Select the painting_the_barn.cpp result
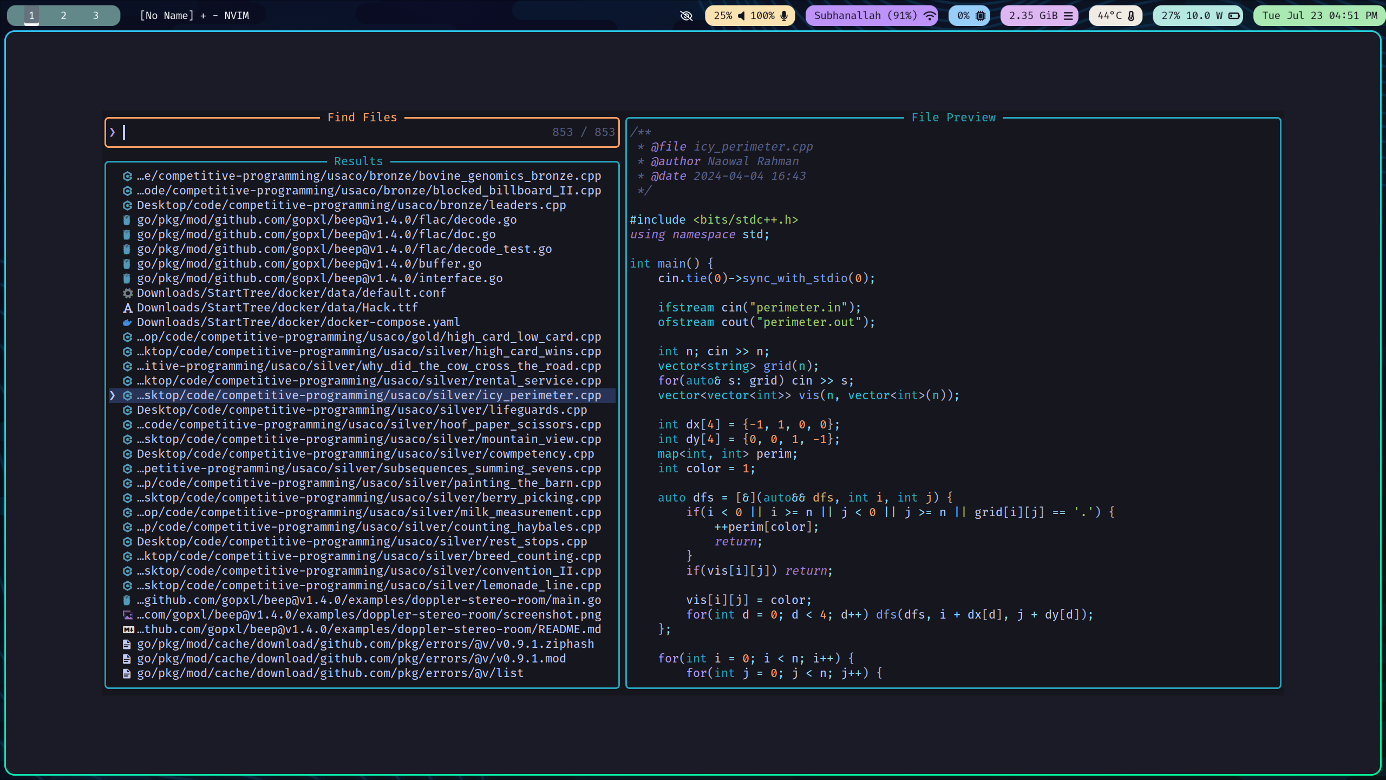This screenshot has width=1386, height=780. [x=362, y=483]
